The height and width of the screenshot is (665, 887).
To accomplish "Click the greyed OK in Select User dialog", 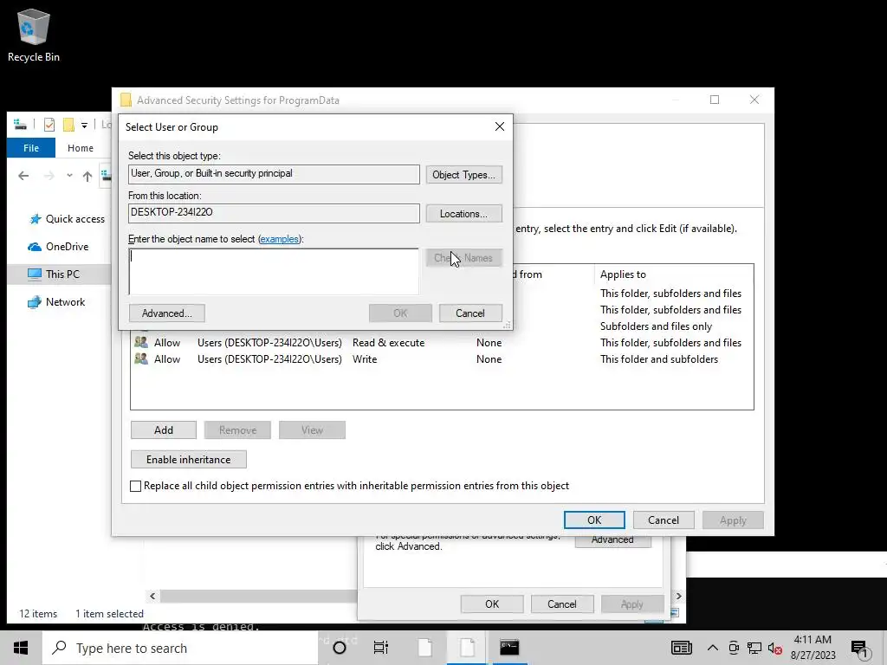I will [x=400, y=313].
